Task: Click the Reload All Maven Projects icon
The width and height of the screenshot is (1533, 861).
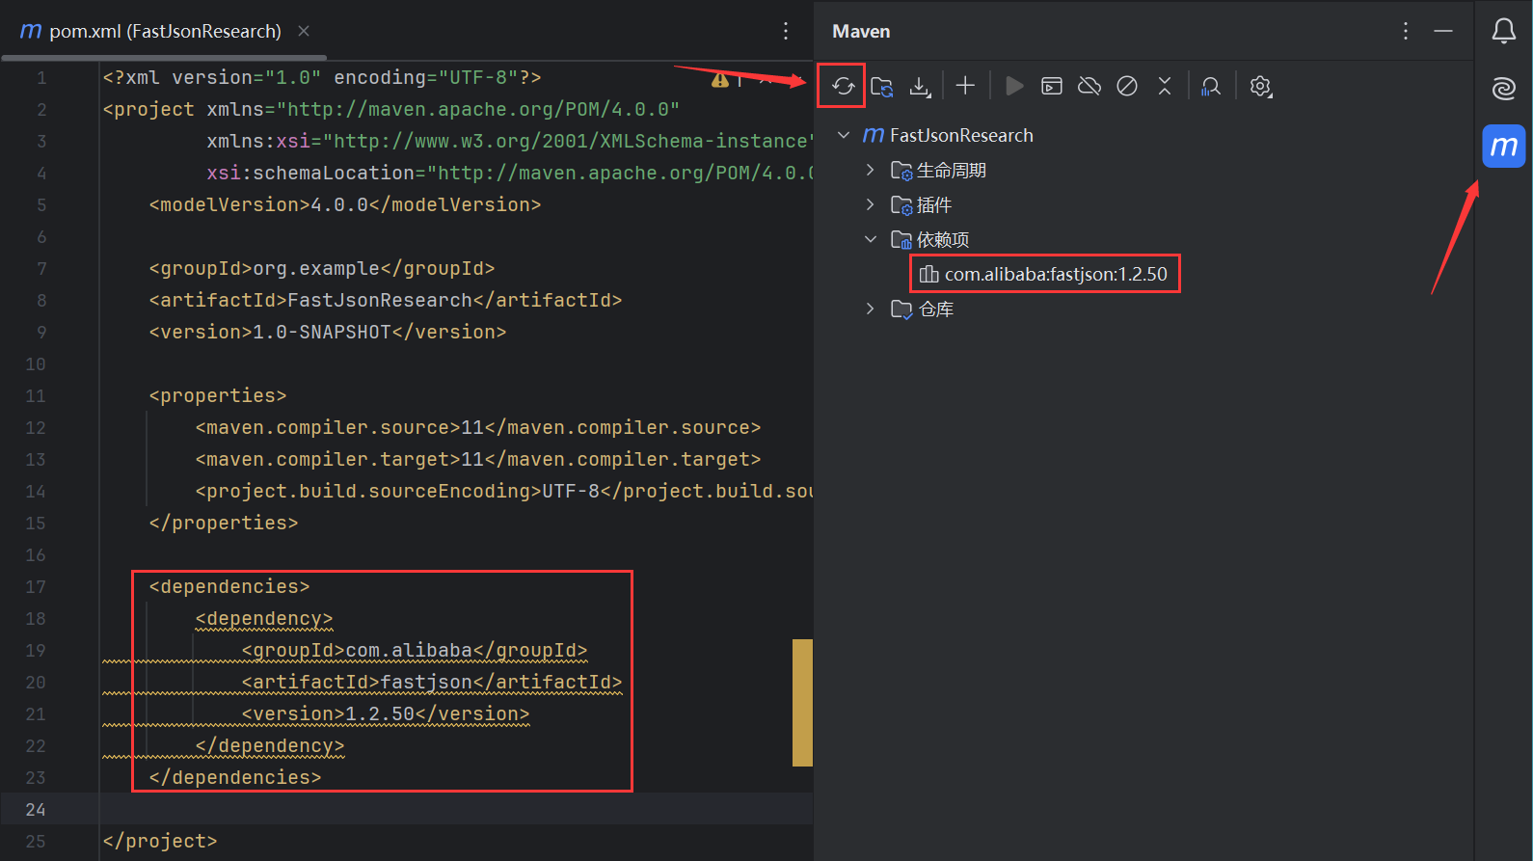Action: click(843, 87)
